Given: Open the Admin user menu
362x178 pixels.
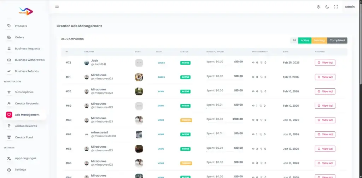Looking at the screenshot, I should pyautogui.click(x=350, y=7).
